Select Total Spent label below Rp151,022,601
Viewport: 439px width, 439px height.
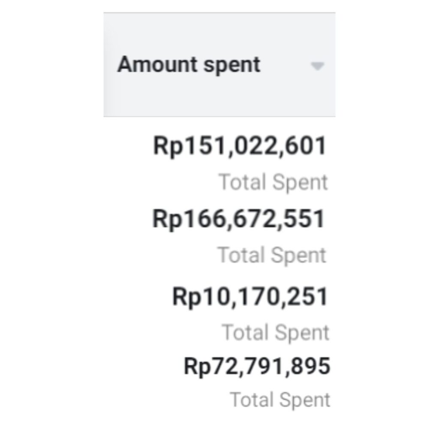click(273, 182)
